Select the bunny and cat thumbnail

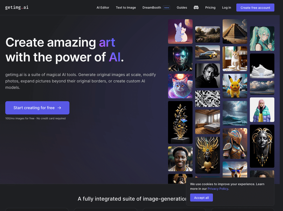pyautogui.click(x=180, y=31)
